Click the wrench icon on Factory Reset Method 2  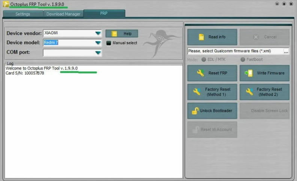[249, 92]
